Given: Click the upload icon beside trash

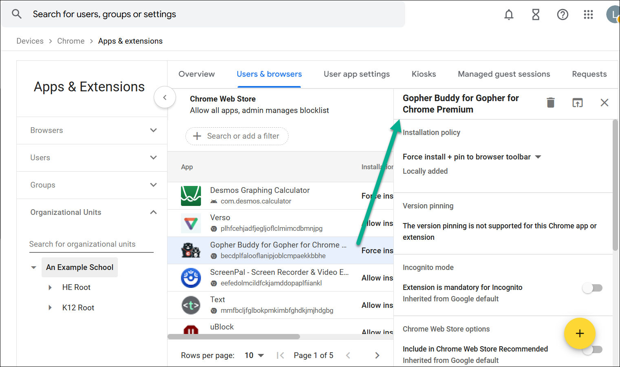Looking at the screenshot, I should point(577,103).
